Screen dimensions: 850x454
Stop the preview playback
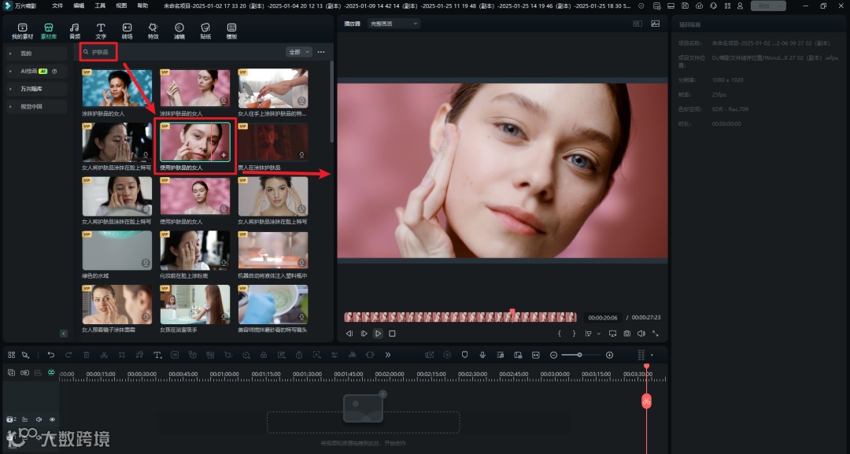(392, 334)
